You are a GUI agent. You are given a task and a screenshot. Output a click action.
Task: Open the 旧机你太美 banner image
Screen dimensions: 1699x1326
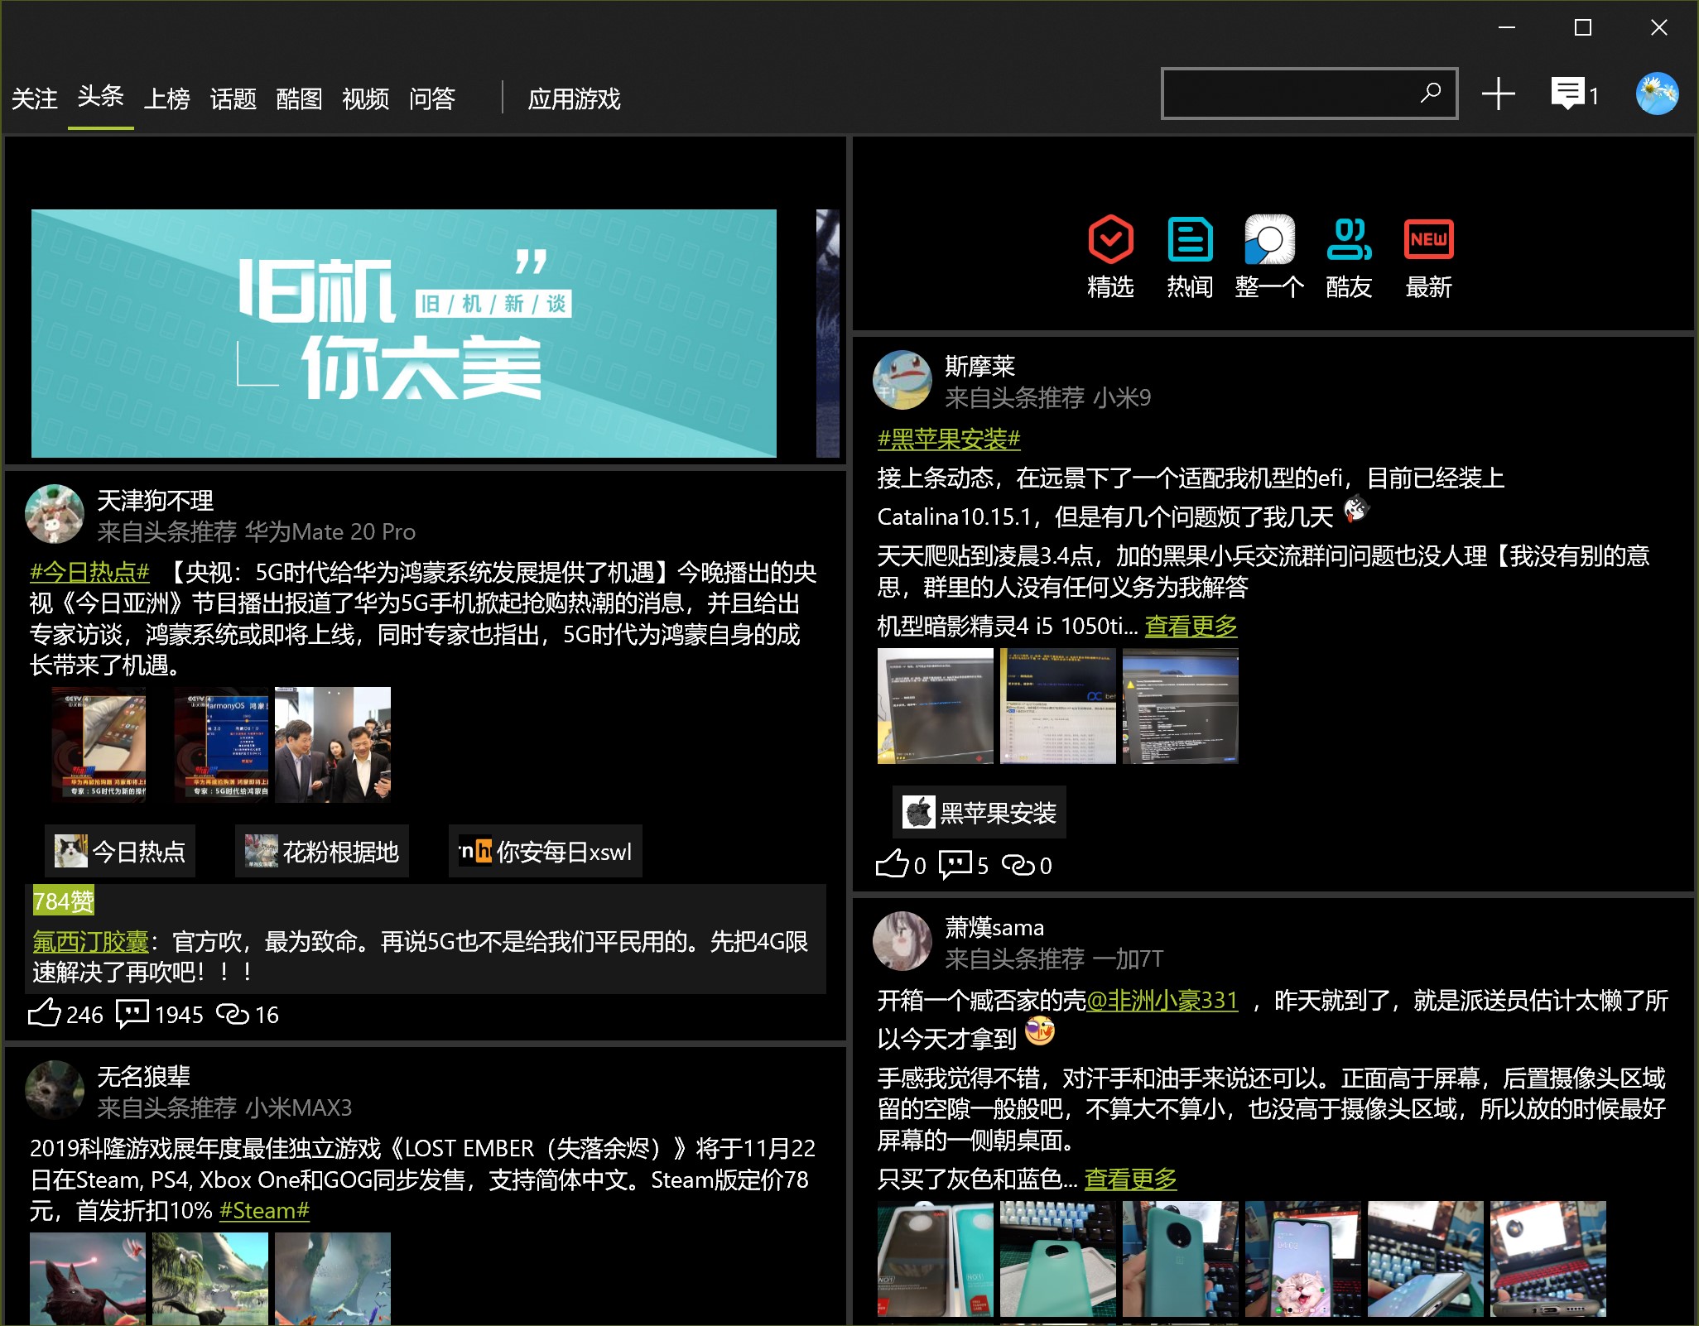coord(404,333)
